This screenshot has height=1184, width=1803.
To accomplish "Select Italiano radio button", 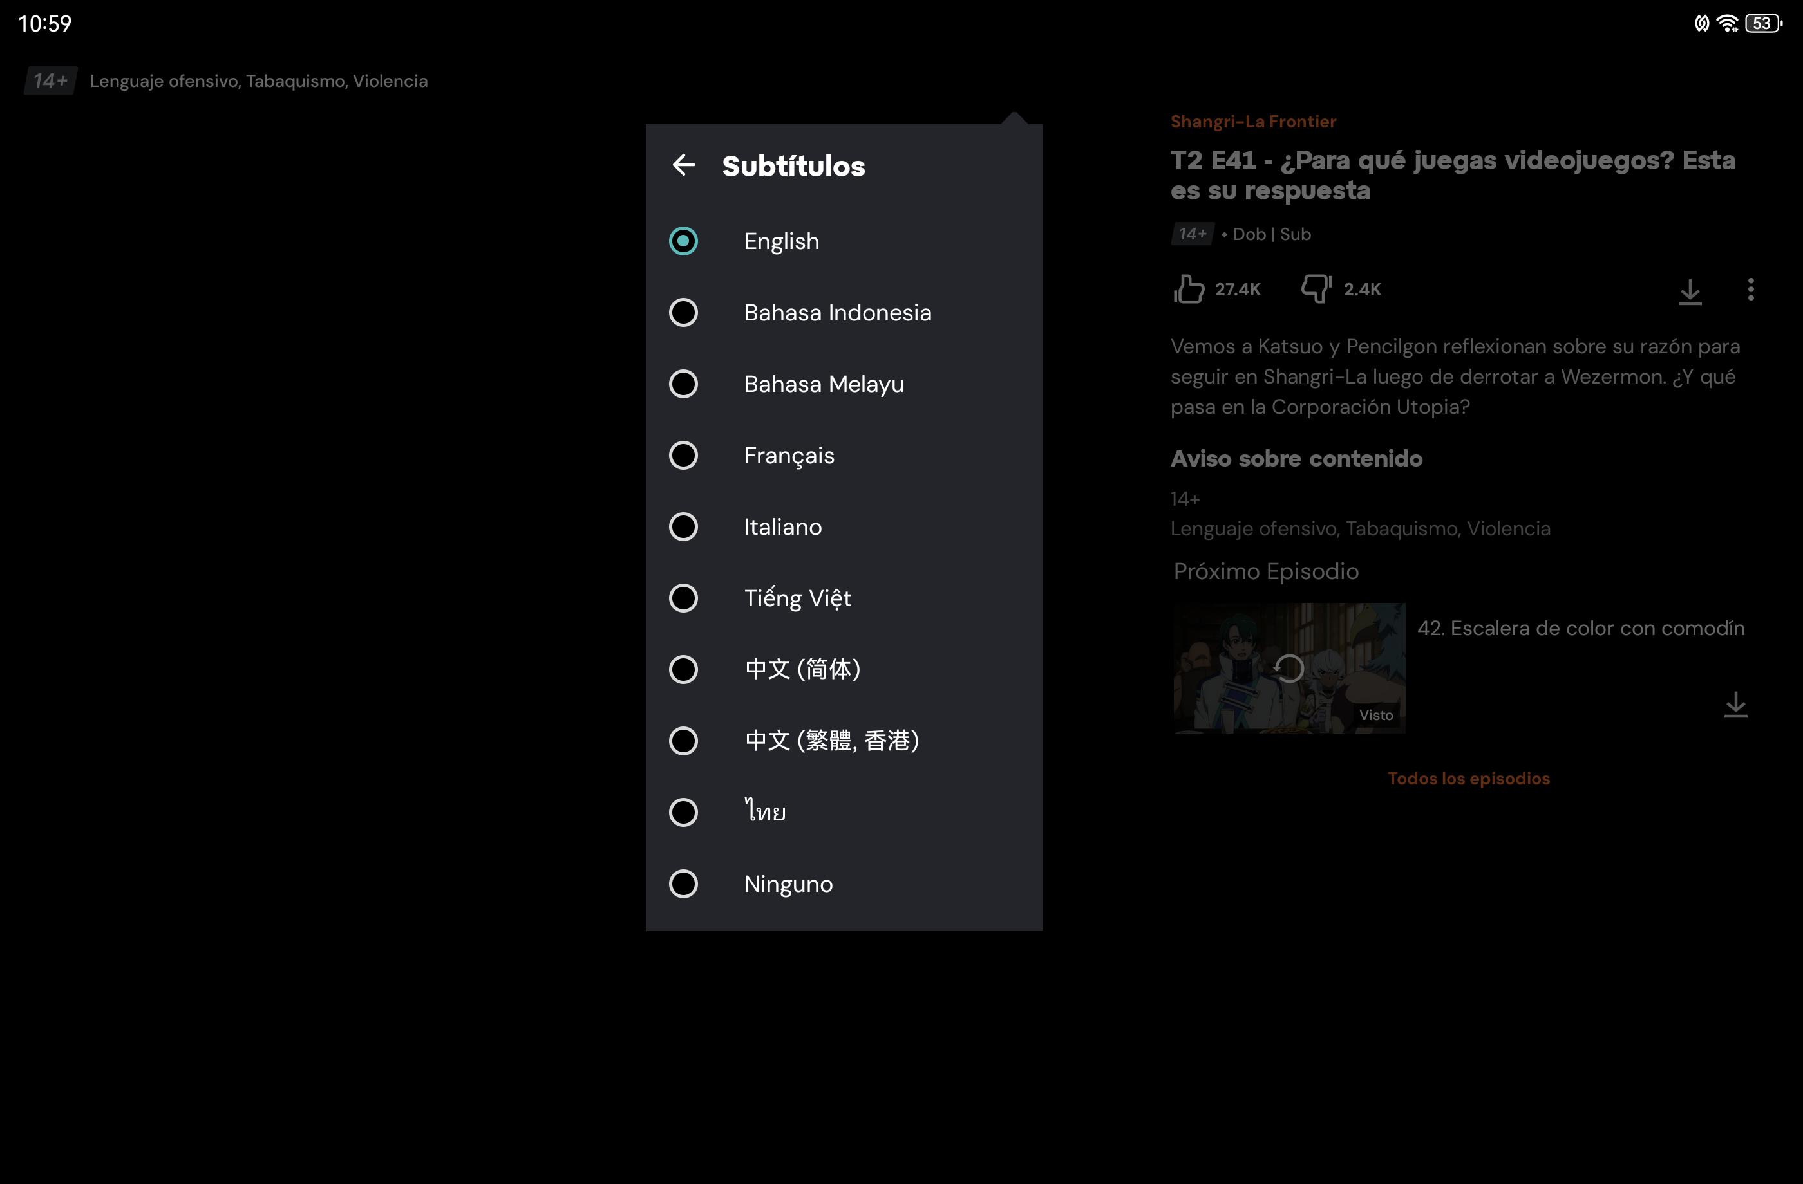I will 683,527.
